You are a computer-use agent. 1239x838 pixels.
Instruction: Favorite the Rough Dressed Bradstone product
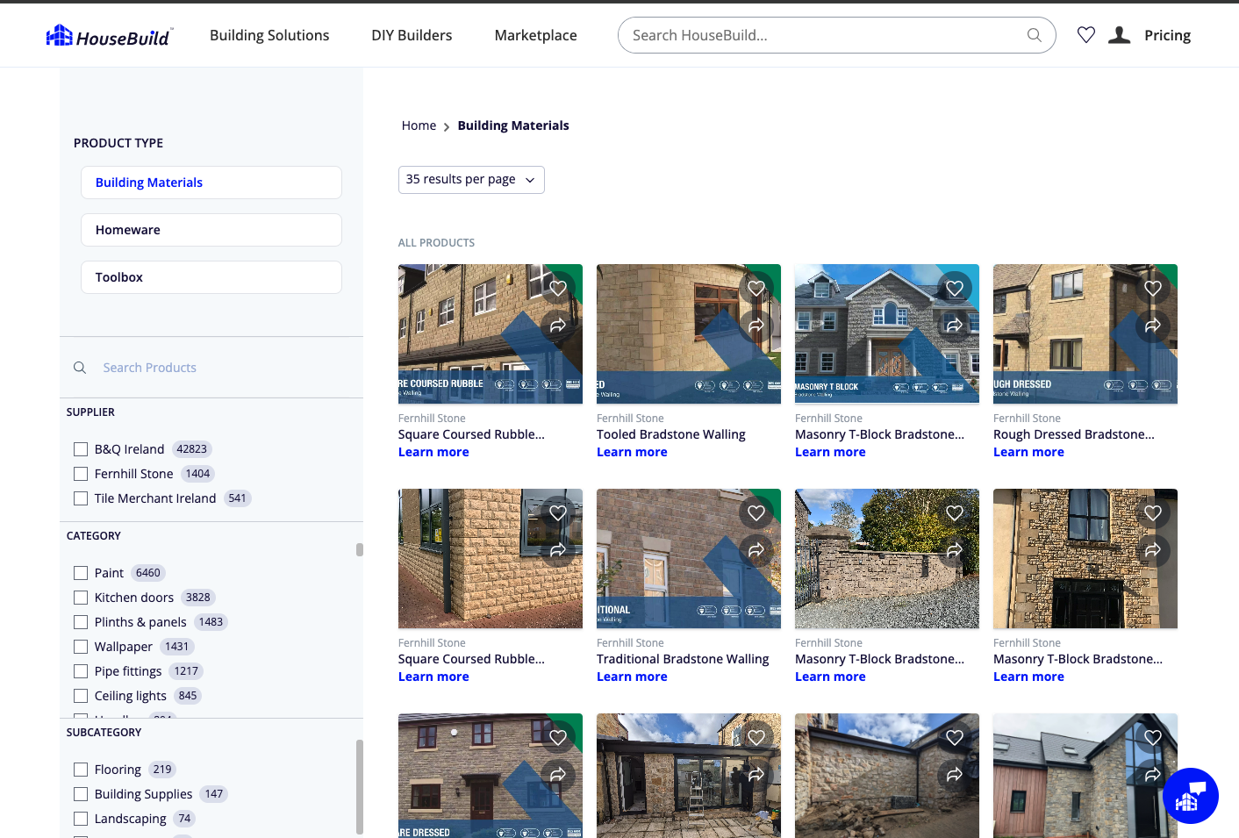tap(1153, 288)
